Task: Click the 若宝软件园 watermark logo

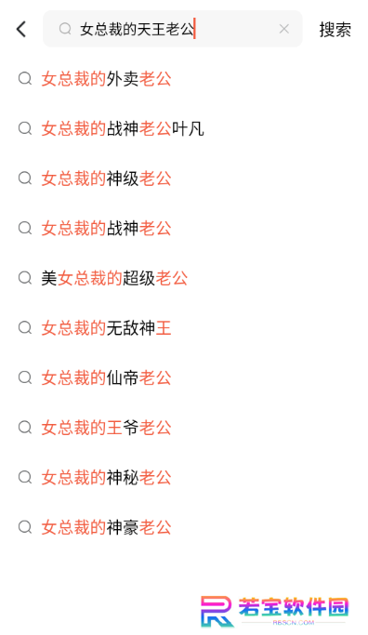Action: (275, 611)
